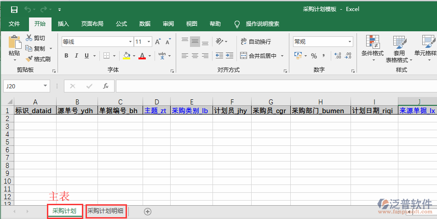This screenshot has width=437, height=219.
Task: Increase font size with large A
Action: (158, 42)
